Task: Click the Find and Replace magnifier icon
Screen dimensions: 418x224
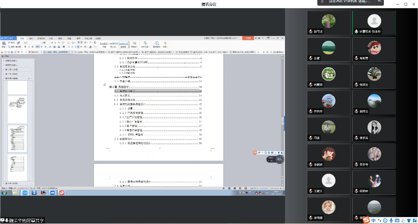Action: click(x=157, y=44)
